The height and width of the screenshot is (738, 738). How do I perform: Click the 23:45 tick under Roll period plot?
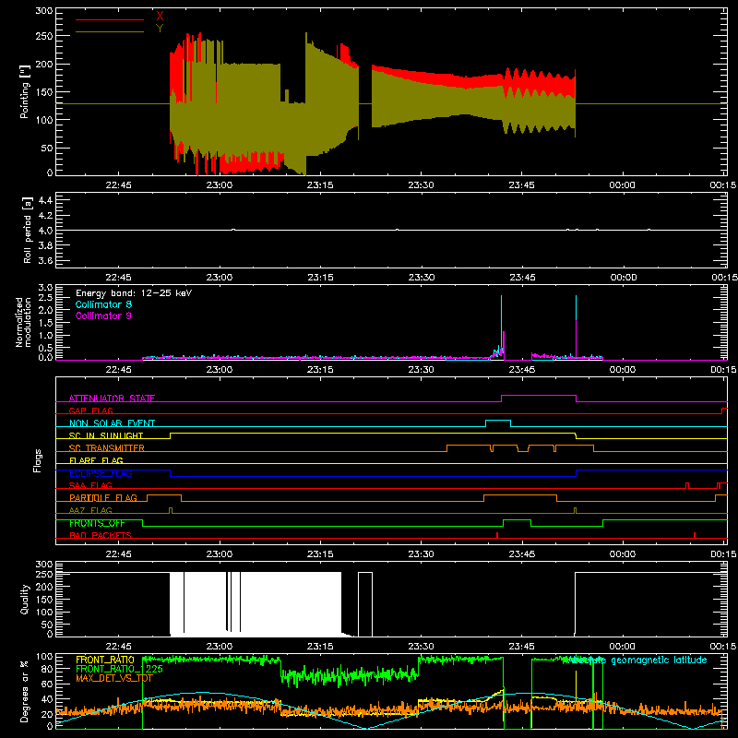point(521,278)
